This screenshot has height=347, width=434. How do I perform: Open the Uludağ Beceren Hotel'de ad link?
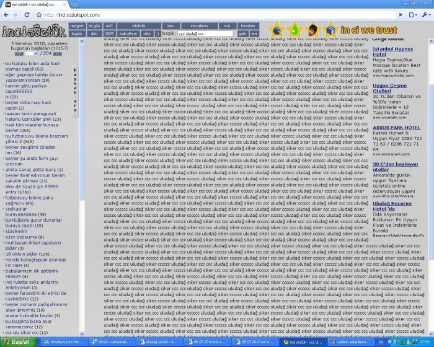coord(392,206)
